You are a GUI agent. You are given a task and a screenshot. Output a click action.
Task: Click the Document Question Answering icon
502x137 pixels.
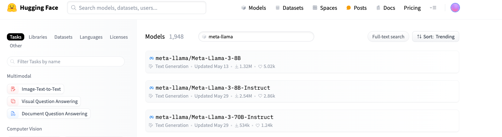(x=13, y=114)
